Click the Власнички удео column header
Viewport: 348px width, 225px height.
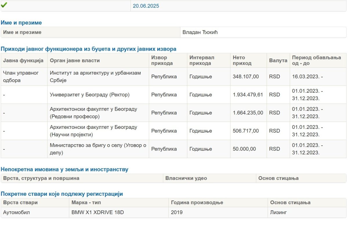pyautogui.click(x=186, y=178)
